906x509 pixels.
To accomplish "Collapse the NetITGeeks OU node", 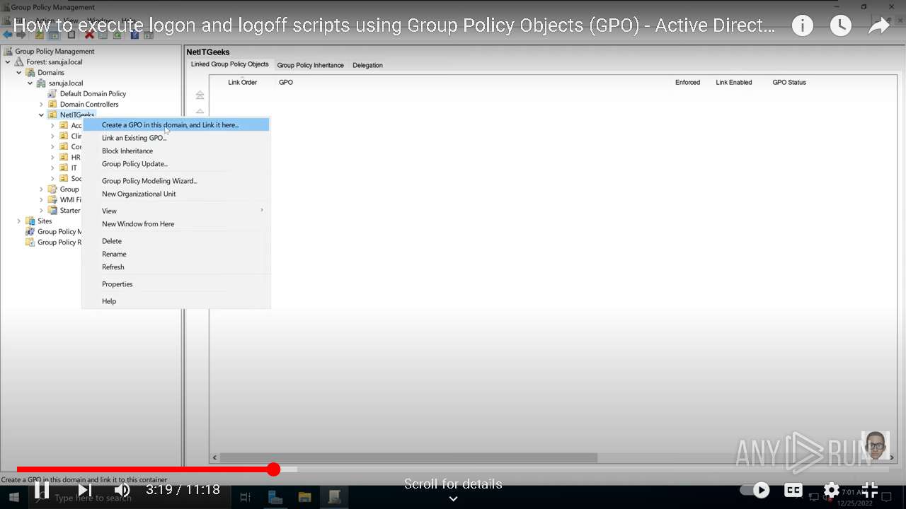I will coord(42,115).
